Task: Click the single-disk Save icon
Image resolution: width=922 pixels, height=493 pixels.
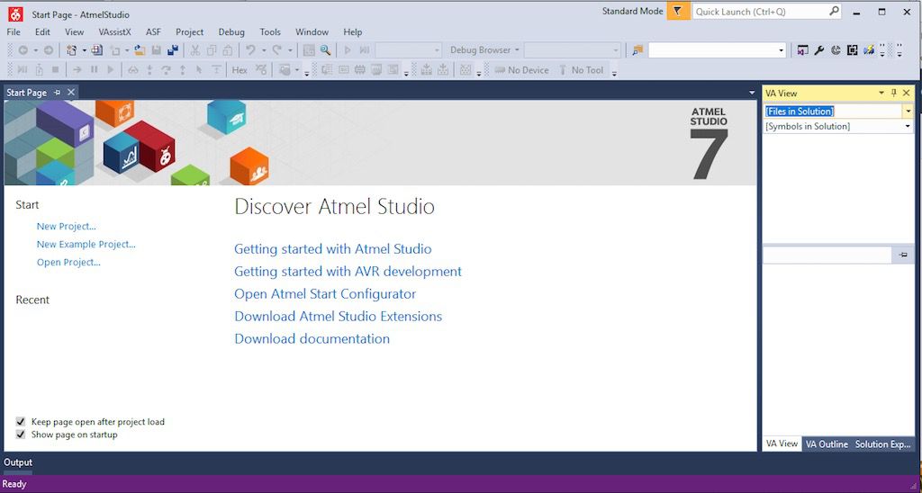Action: tap(157, 50)
